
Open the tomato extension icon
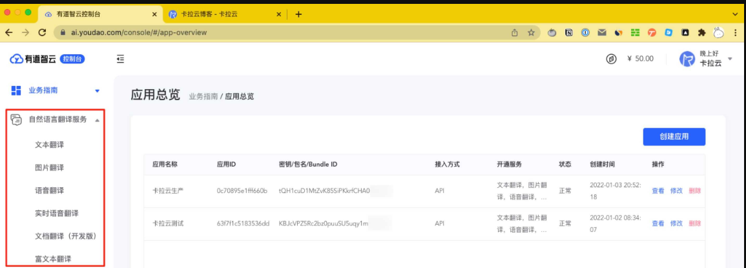pos(553,34)
